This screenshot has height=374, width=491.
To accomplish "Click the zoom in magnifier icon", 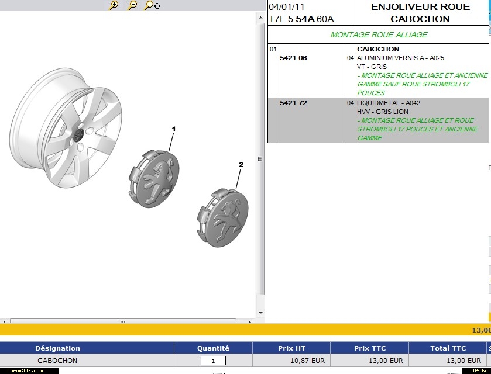I will [114, 5].
